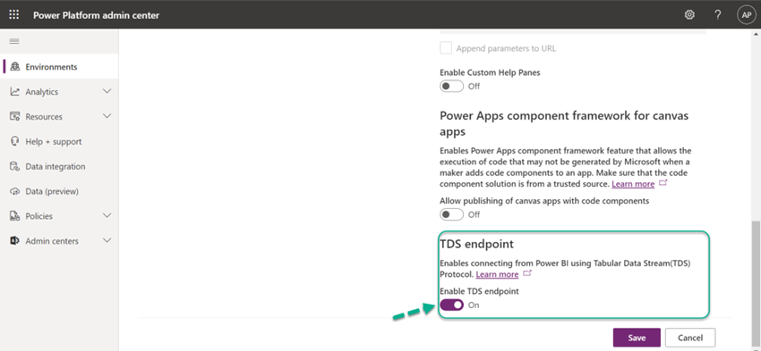Open Data integration menu item
Screen dimensions: 761x351
point(60,166)
